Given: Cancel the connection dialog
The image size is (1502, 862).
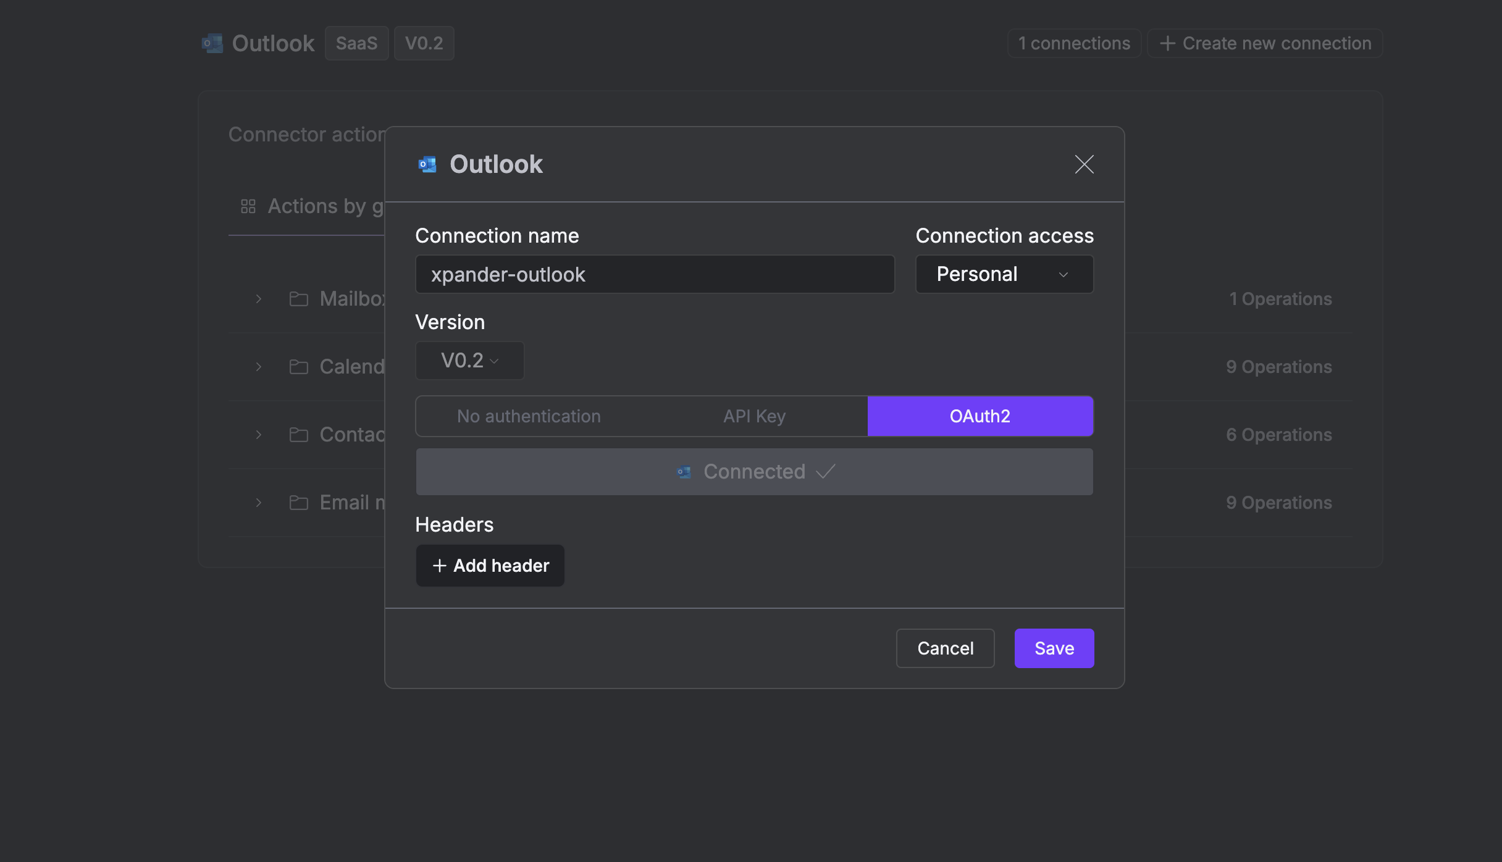Looking at the screenshot, I should coord(945,648).
